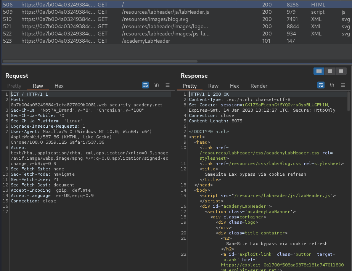The image size is (352, 271).
Task: Click the 'Response' panel heading
Action: 194,76
